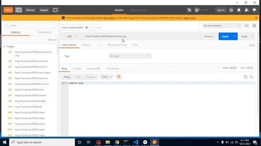Image resolution: width=261 pixels, height=146 pixels.
Task: Select the request Headers tab
Action: [x=86, y=45]
